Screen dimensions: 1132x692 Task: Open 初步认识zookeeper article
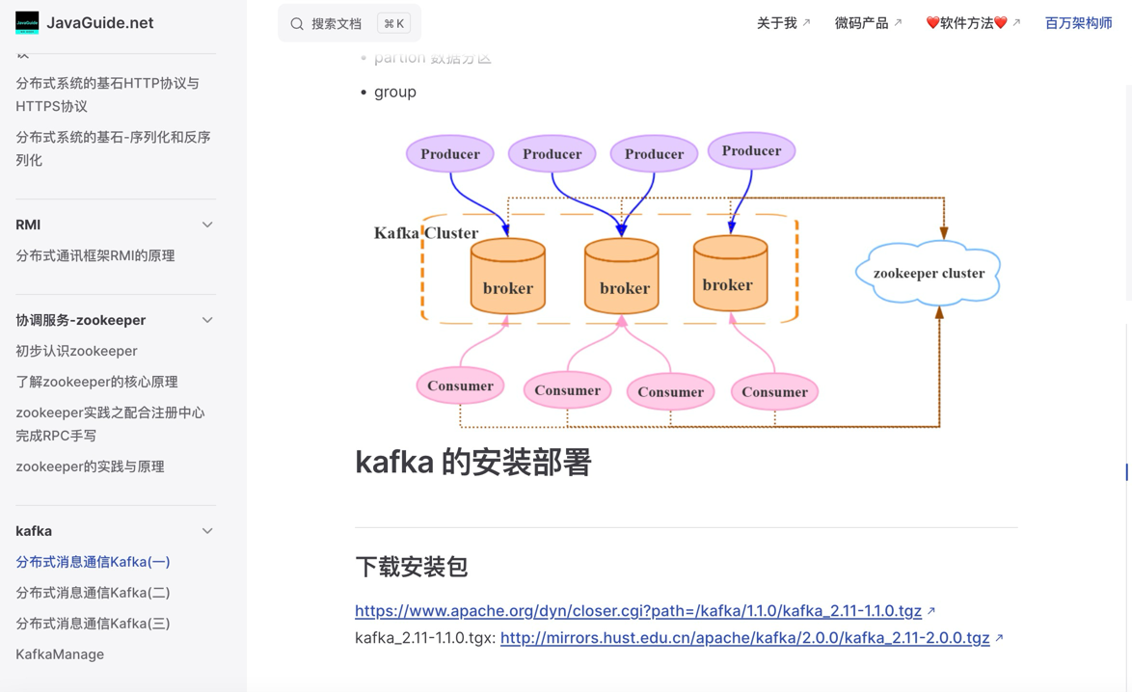pos(76,351)
